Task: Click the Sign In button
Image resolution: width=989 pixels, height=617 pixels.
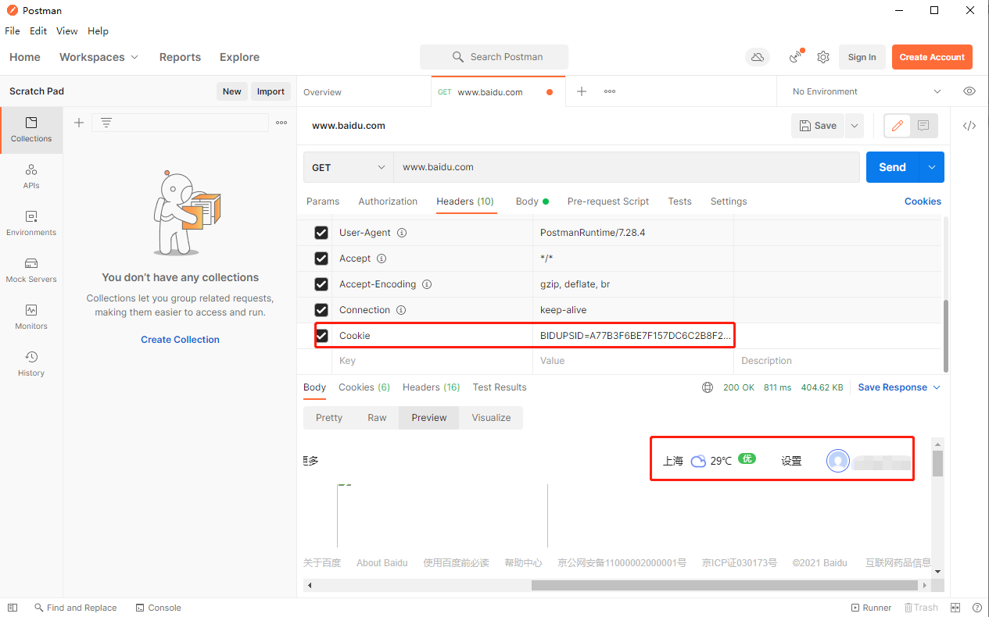Action: click(x=862, y=57)
